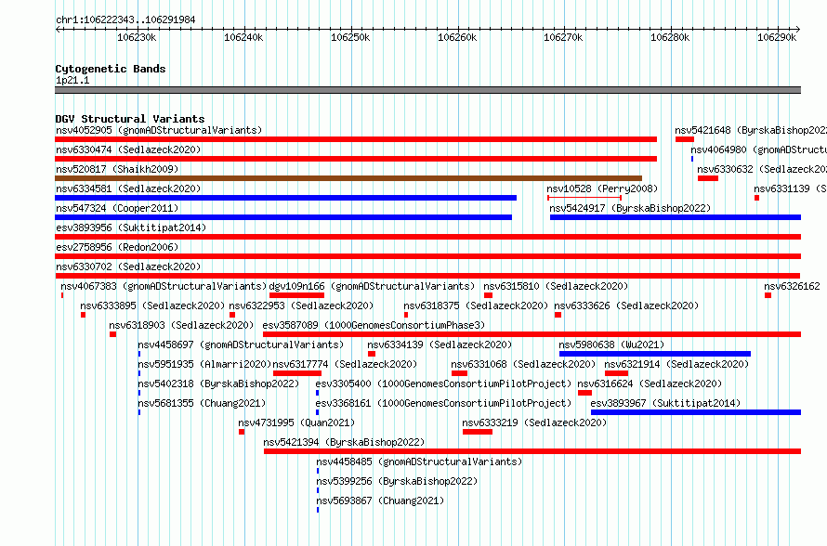Viewport: 827px width, 546px height.
Task: Click the nsv10528 Perry2008 label
Action: 602,188
